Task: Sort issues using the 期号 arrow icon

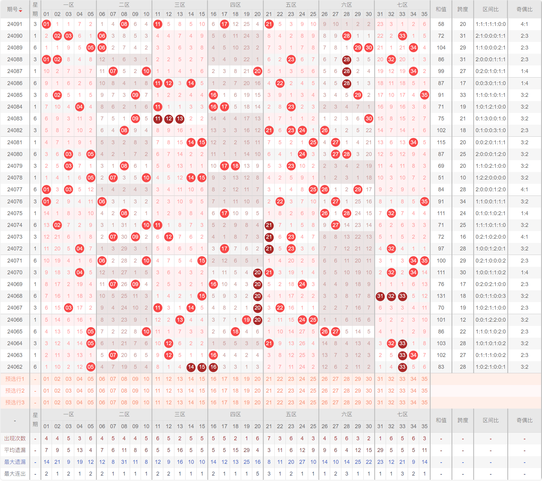Action: [x=21, y=10]
